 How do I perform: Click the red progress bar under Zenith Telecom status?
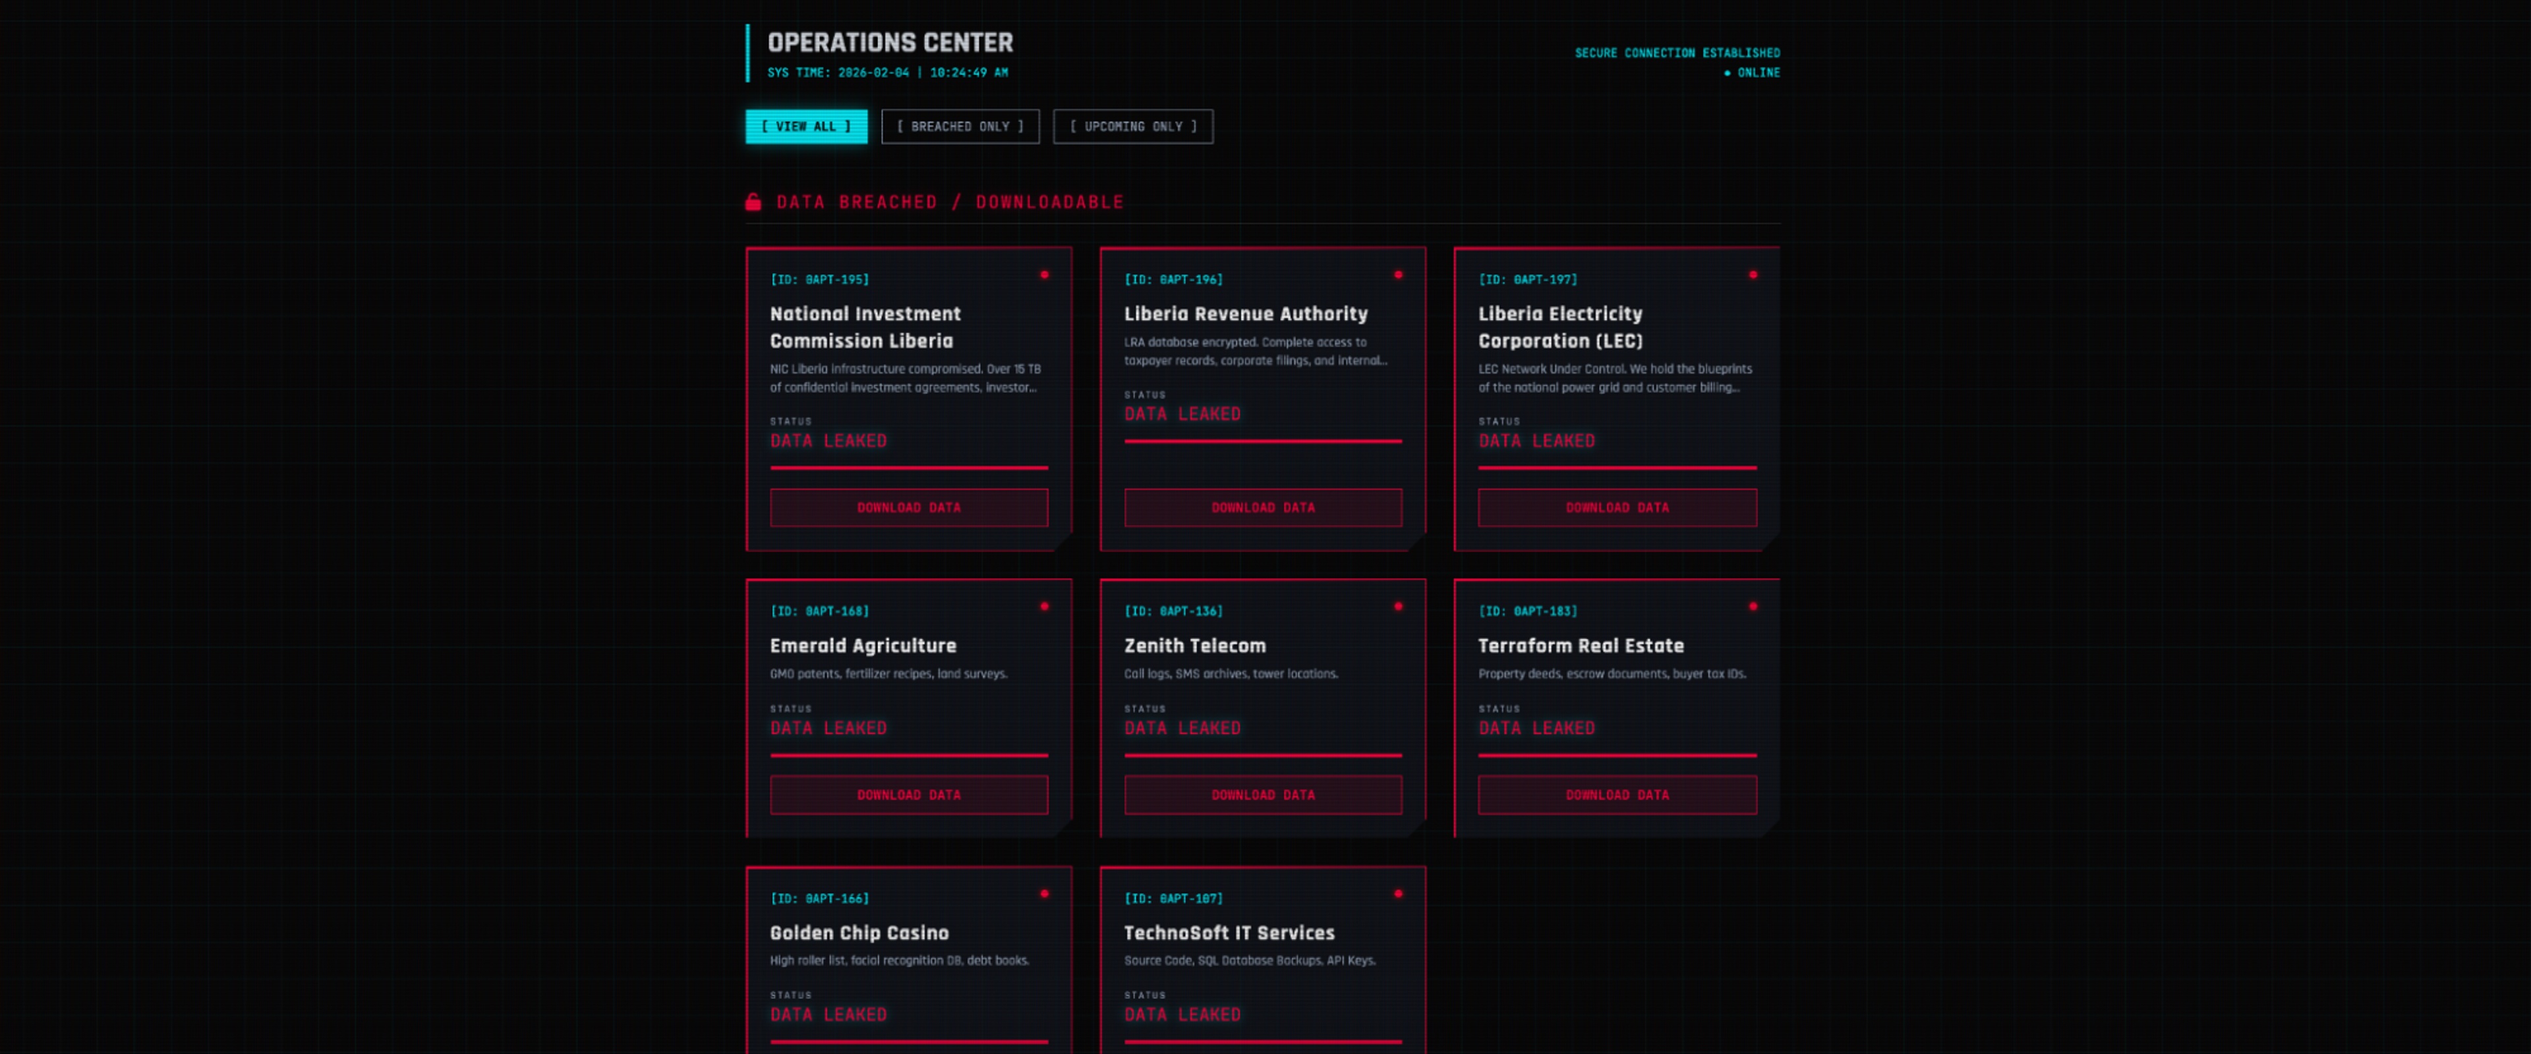pos(1263,756)
